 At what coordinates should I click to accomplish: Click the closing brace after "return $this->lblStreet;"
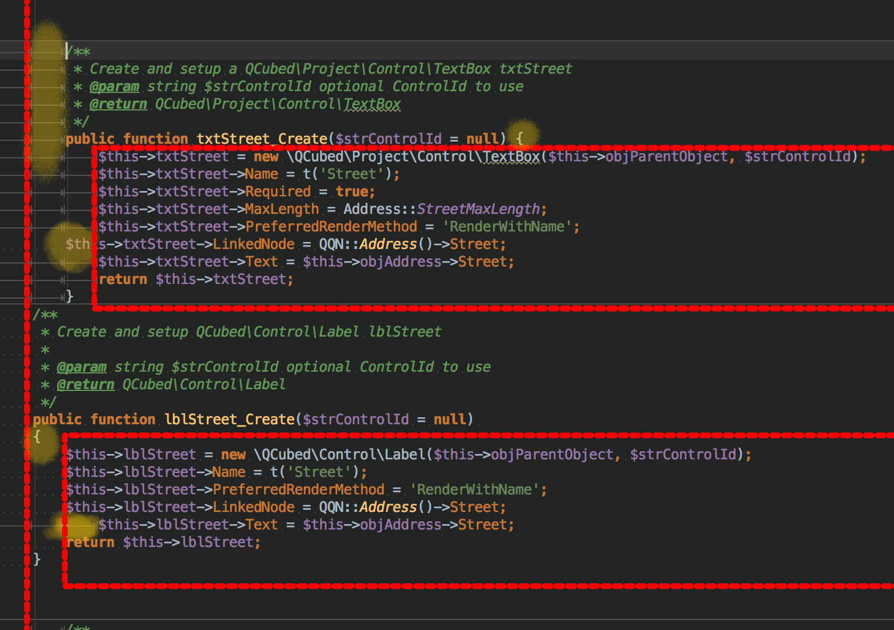pos(37,560)
